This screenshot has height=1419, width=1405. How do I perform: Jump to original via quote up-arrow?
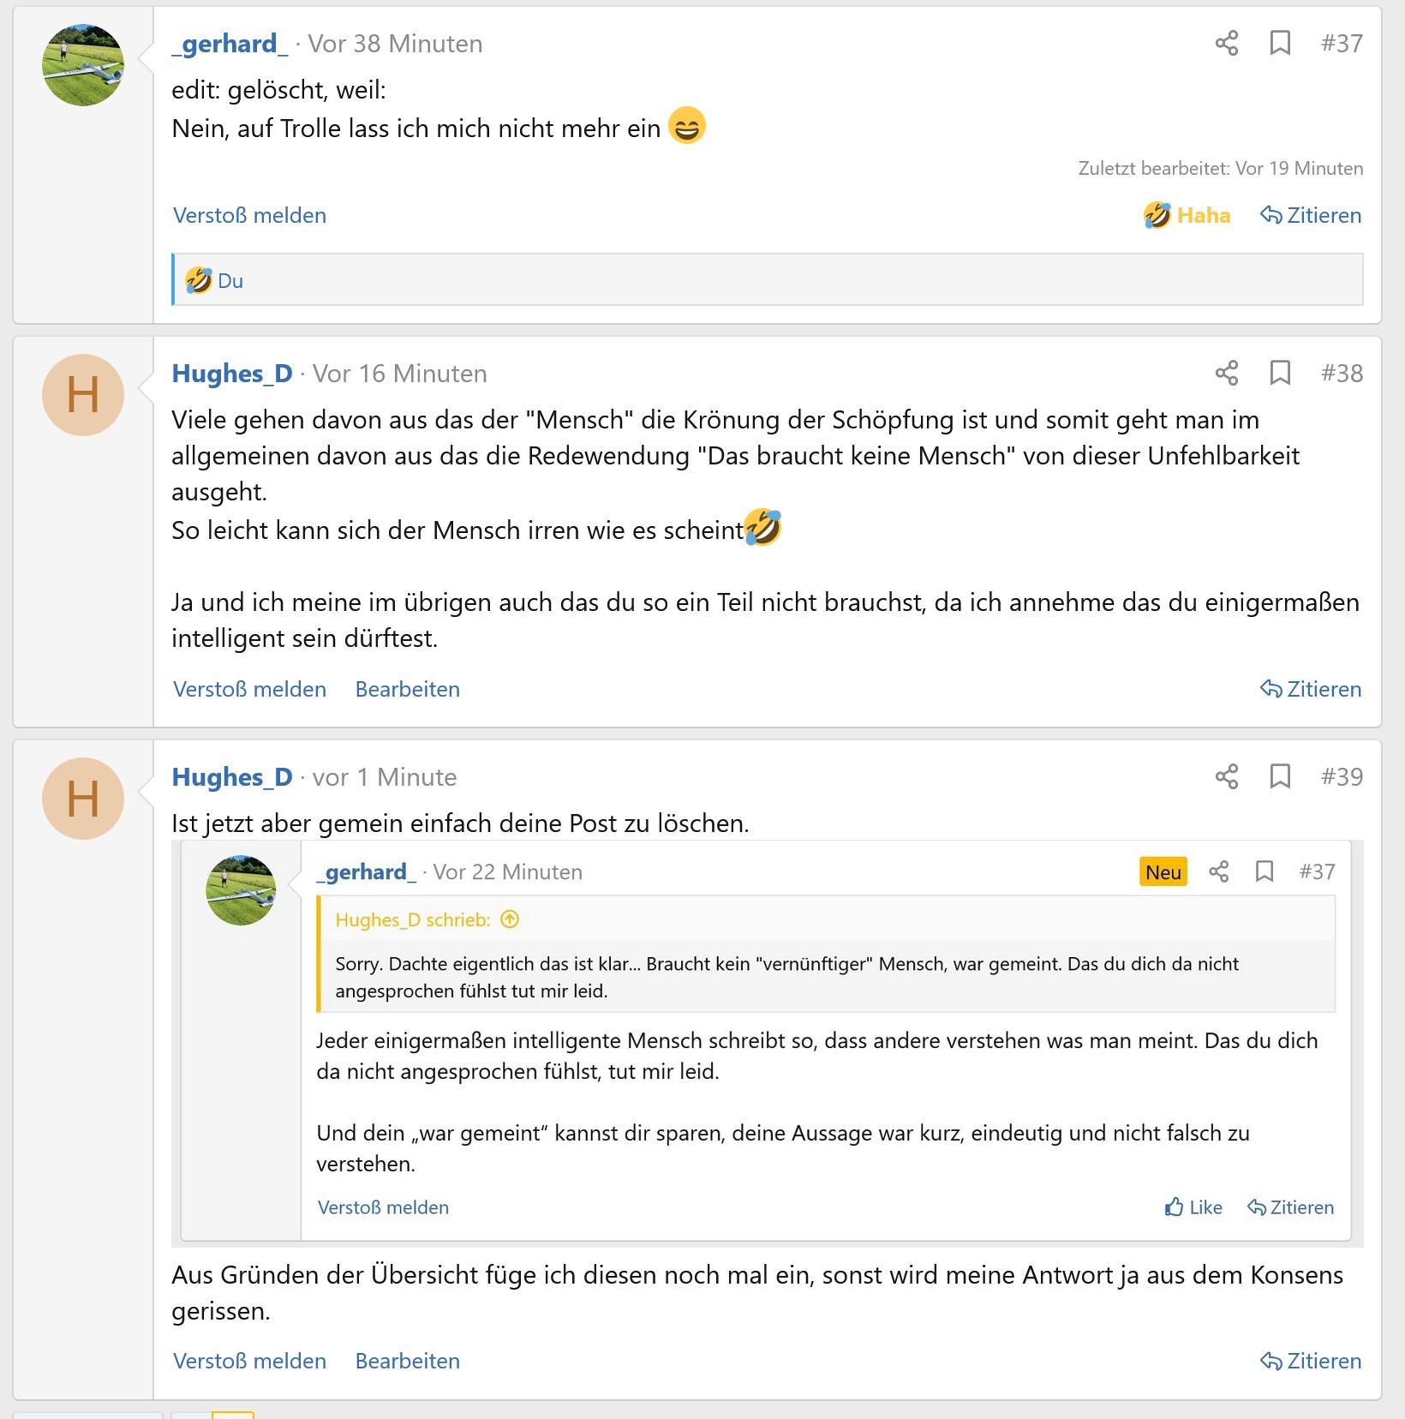[510, 919]
